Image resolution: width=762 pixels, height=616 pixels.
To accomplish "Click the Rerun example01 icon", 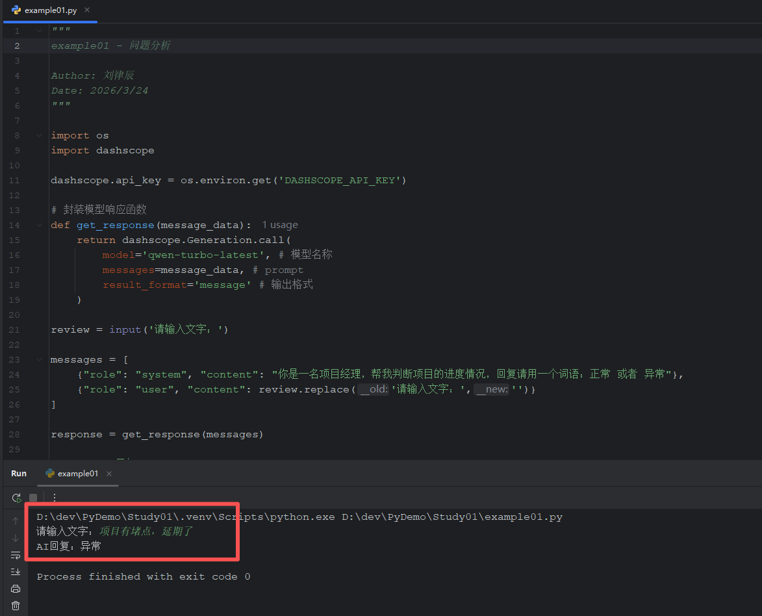I will coord(16,497).
